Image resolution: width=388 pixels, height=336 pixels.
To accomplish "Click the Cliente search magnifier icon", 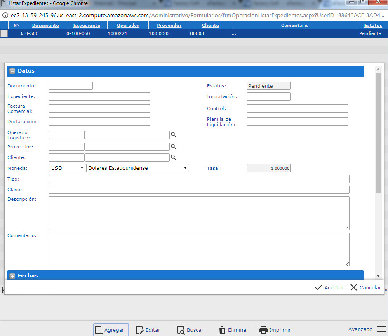I will coord(174,157).
